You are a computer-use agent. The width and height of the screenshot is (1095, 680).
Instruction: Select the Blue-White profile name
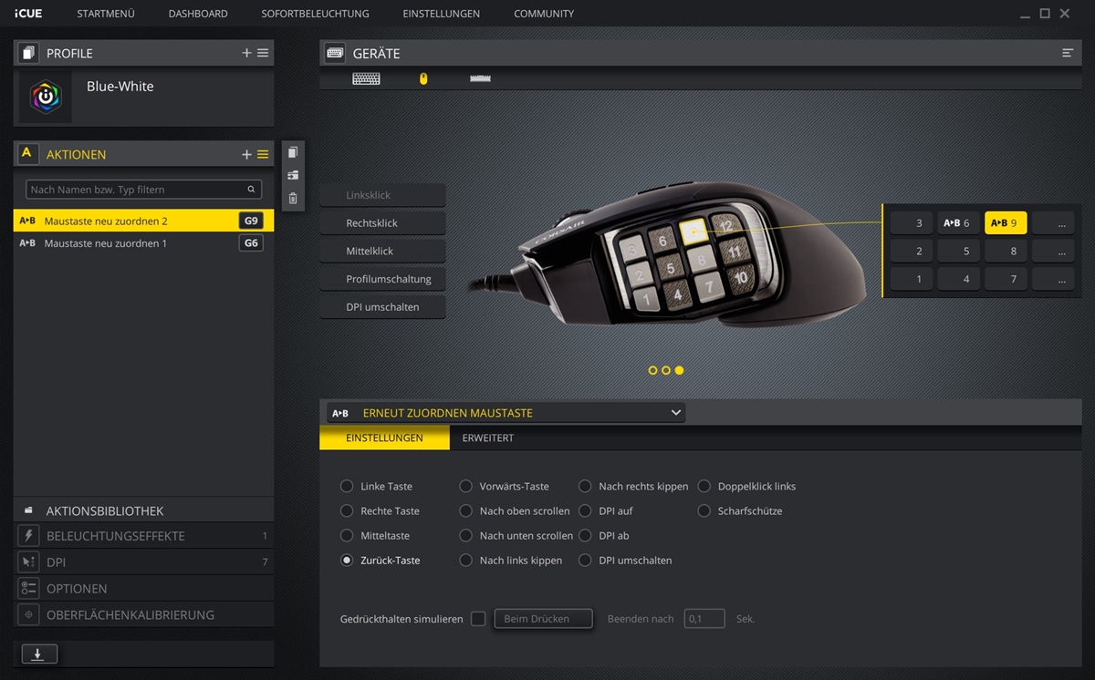120,87
